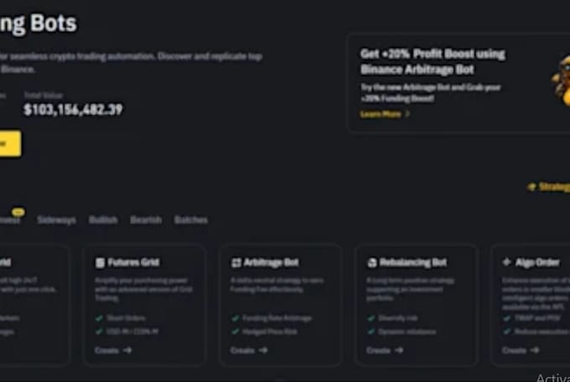Click the Strategy icon at right
Viewport: 570px width, 382px height.
(531, 187)
